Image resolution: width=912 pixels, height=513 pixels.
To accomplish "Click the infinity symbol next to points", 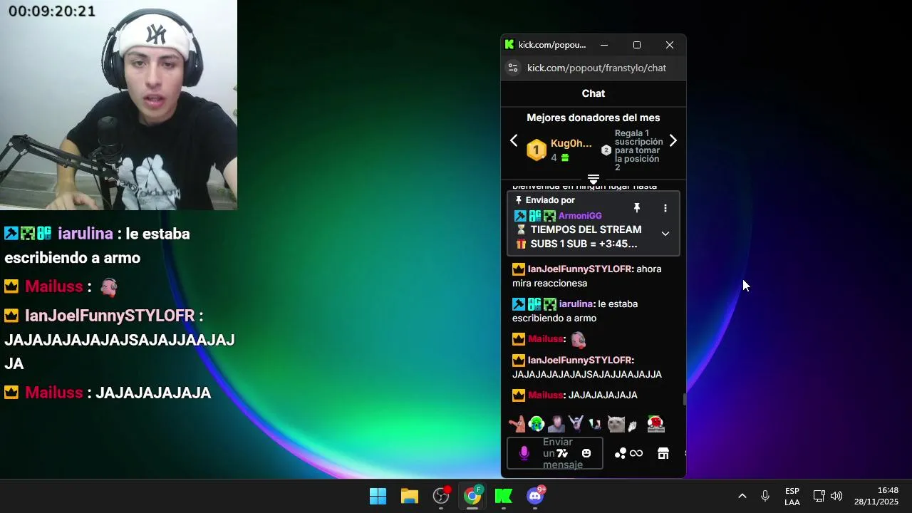I will pos(636,453).
